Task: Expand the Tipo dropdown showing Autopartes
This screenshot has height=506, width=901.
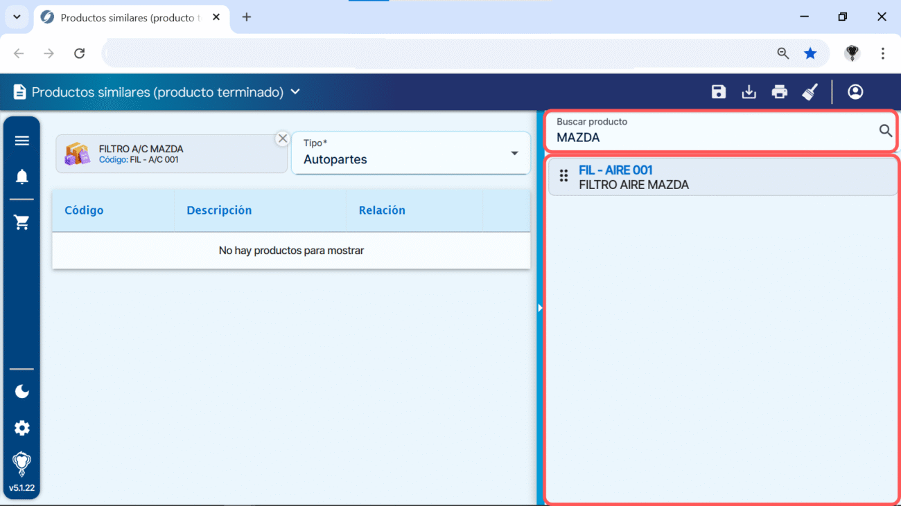Action: pyautogui.click(x=514, y=153)
